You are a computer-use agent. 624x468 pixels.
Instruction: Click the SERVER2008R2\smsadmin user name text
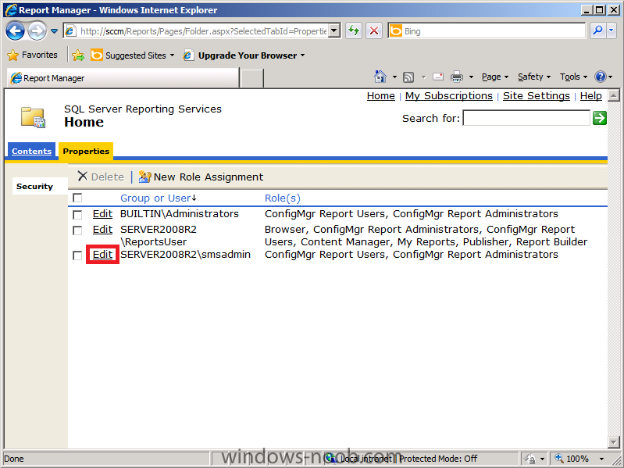[x=185, y=255]
